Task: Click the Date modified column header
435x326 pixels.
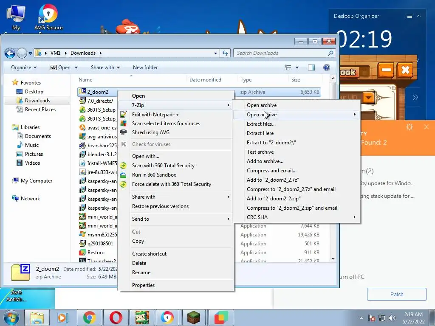Action: point(212,79)
